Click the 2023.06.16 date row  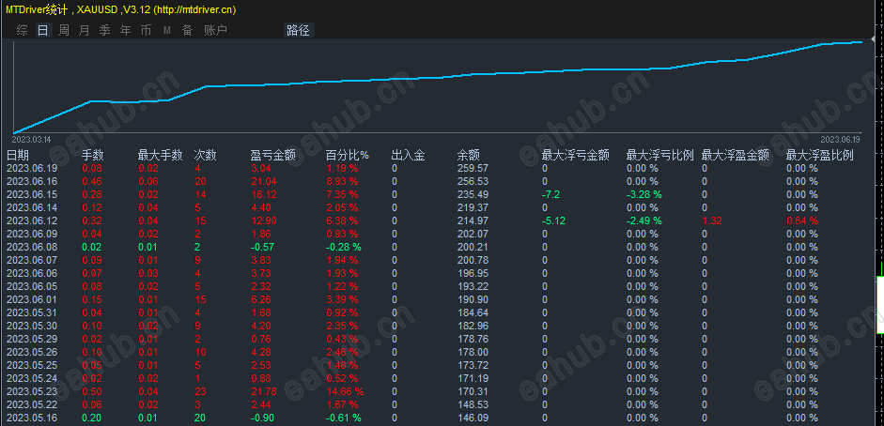(31, 181)
